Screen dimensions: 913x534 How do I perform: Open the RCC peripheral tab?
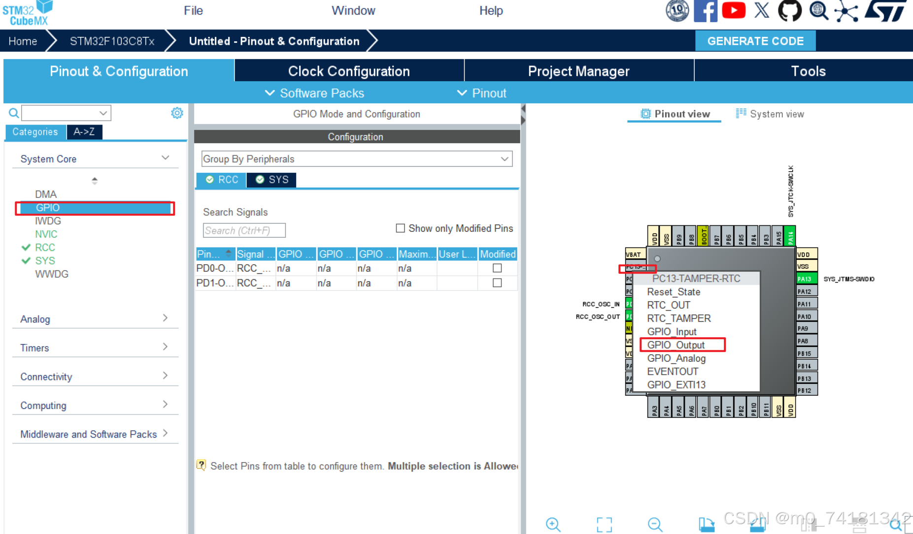coord(222,180)
